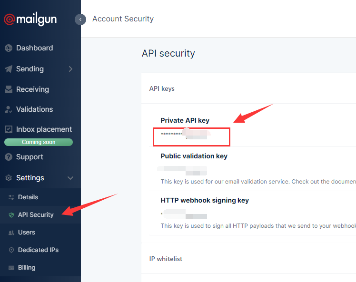
Task: Click the Receiving envelope icon
Action: [9, 89]
